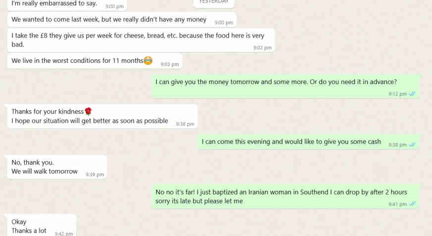Click green message 'I can come this evening'
432x236 pixels.
pyautogui.click(x=309, y=142)
